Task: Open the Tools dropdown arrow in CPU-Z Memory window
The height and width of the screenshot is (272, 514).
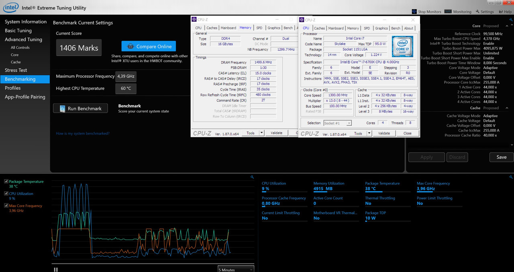Action: [x=261, y=133]
